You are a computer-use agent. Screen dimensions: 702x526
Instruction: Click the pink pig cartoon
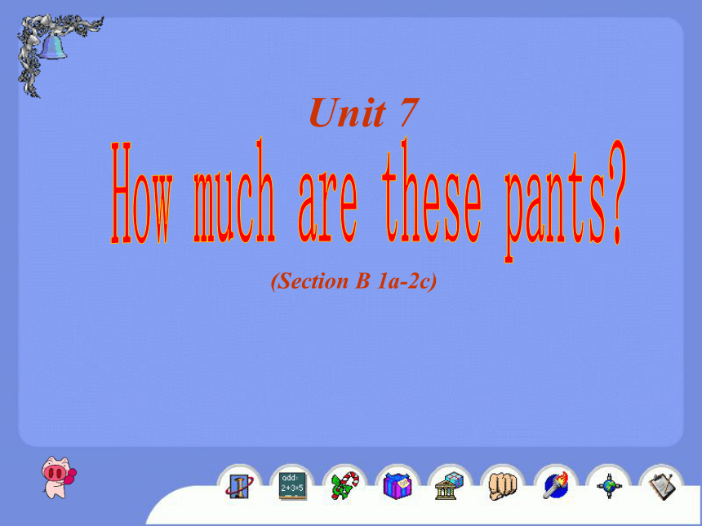[58, 477]
